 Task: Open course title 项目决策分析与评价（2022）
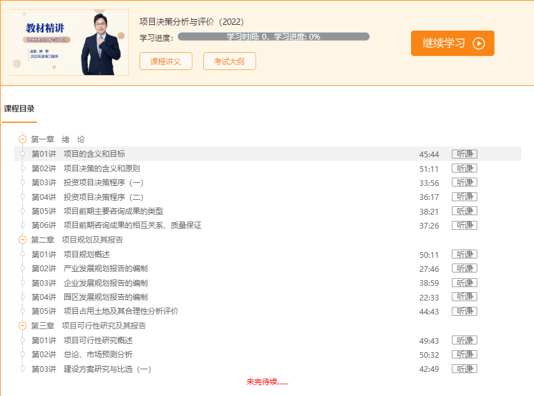point(192,21)
